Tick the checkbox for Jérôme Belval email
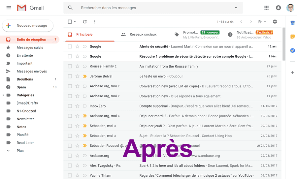Screen dimensions: 297x179 [x=70, y=76]
